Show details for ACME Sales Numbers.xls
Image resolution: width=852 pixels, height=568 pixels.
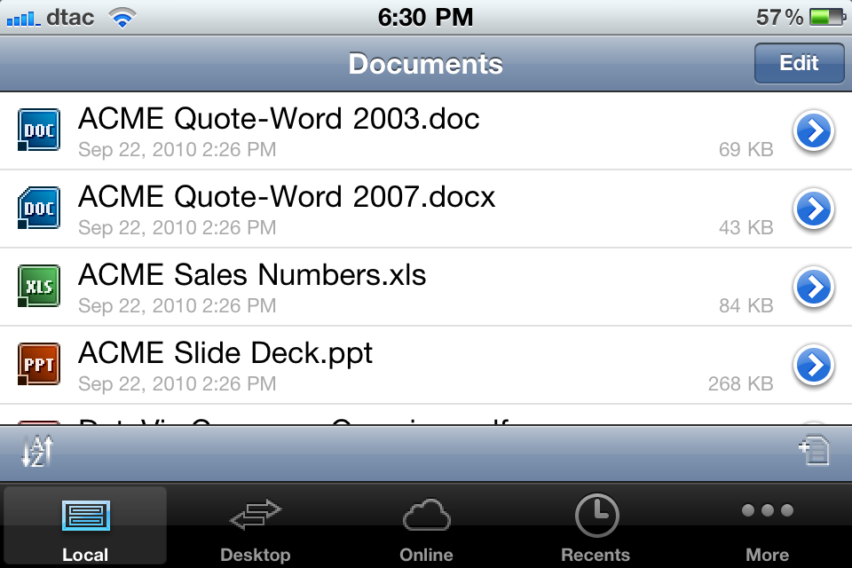(x=814, y=288)
